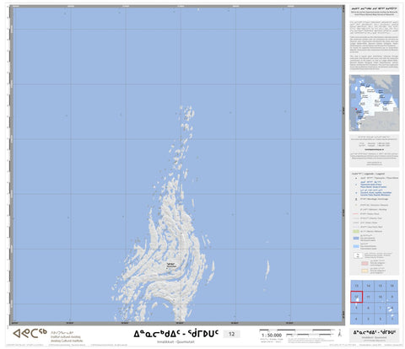Click the north arrow icon near the scale bar
Viewport: 405px width, 349px height.
340,334
